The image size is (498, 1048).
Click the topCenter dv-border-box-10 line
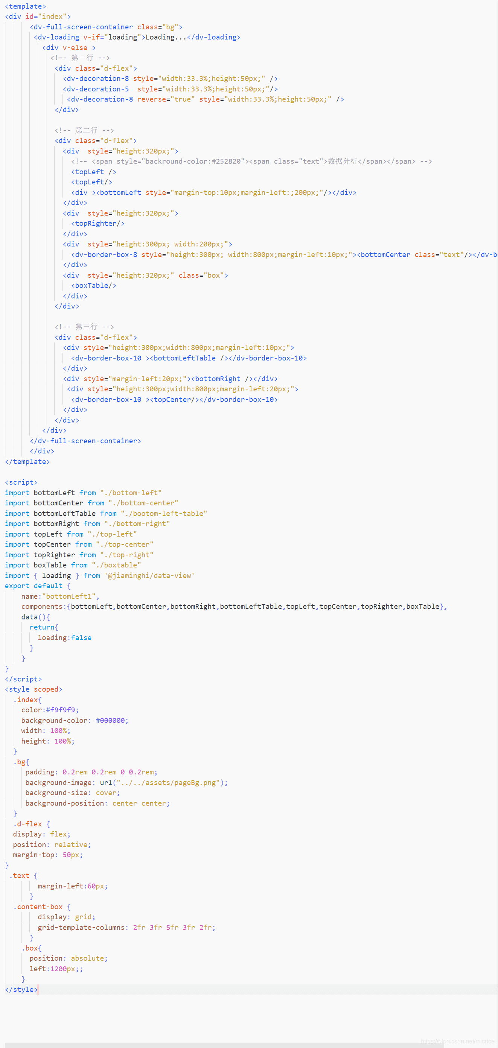[175, 399]
